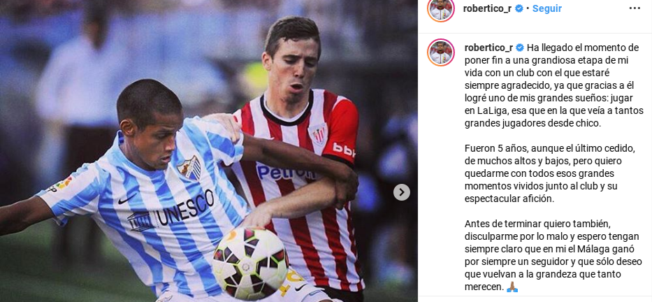Follow the account with Seguir
This screenshot has height=302, width=652.
click(x=546, y=8)
